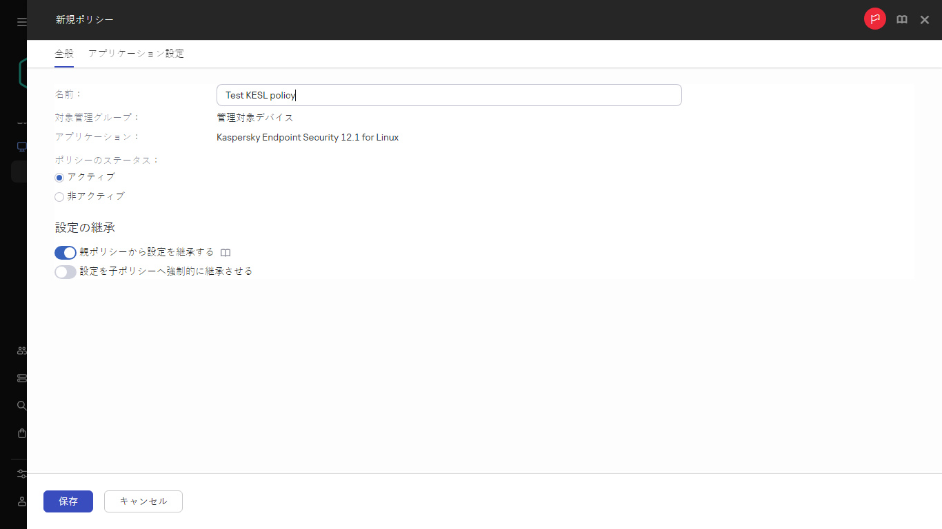This screenshot has height=529, width=942.
Task: Open the sliders settings icon in sidebar
Action: tap(22, 474)
